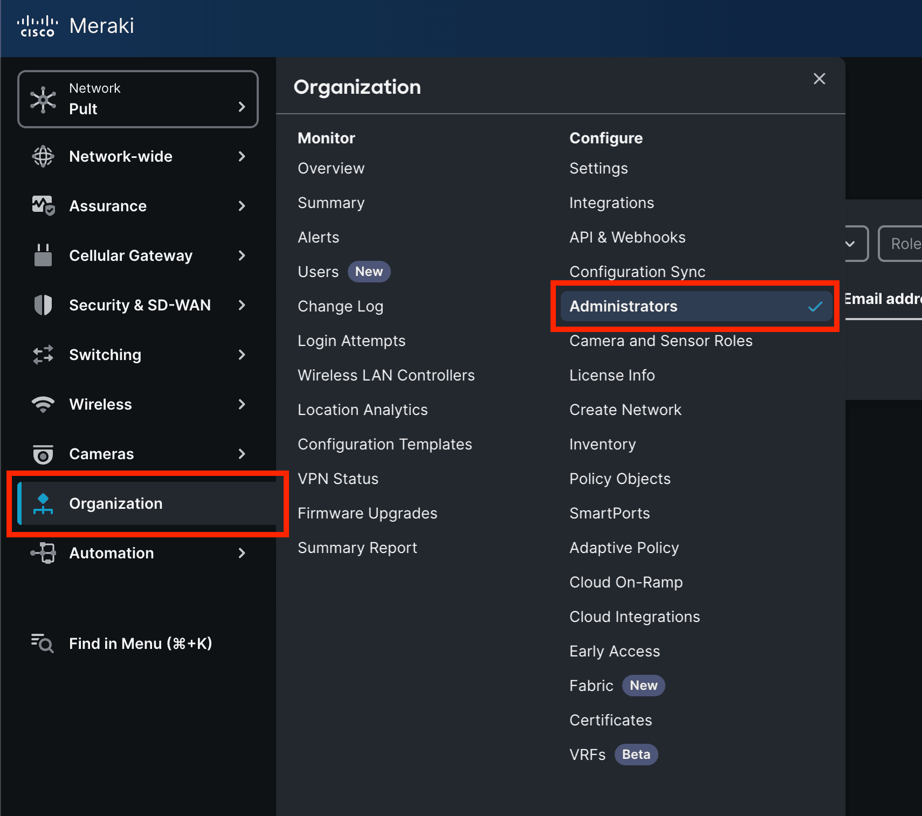Click the Switching arrows icon
Screen dimensions: 922x816
[43, 355]
